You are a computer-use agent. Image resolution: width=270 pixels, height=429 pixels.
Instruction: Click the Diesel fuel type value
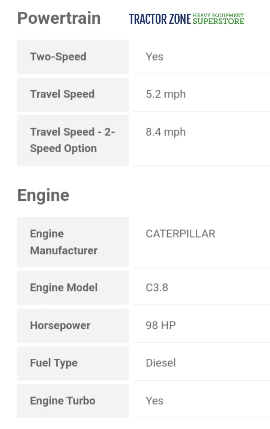[160, 363]
